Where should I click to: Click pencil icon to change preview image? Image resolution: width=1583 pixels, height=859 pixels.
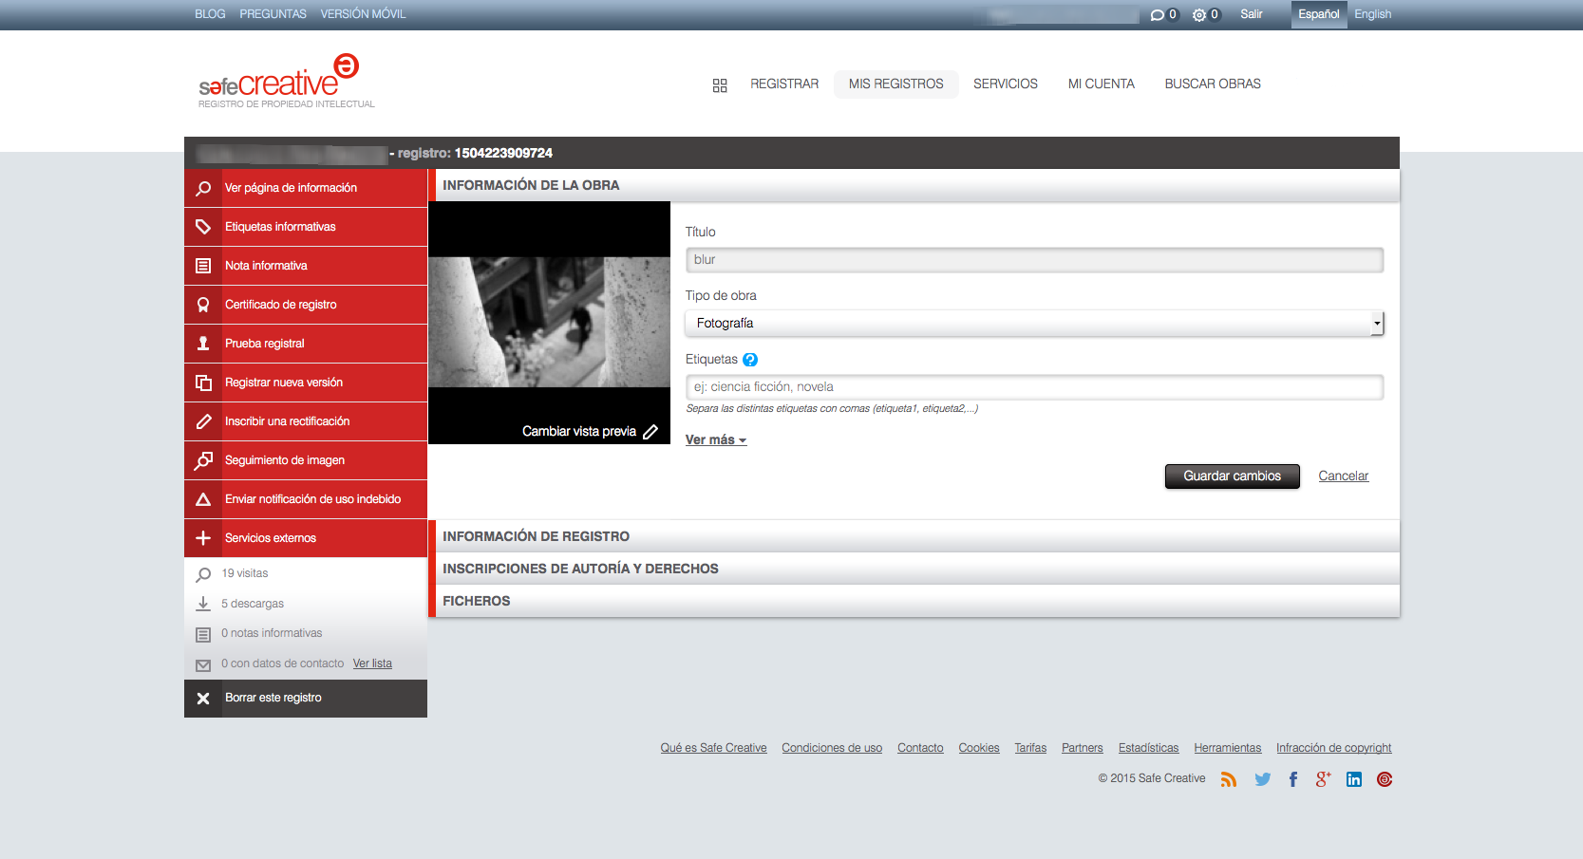(x=650, y=432)
